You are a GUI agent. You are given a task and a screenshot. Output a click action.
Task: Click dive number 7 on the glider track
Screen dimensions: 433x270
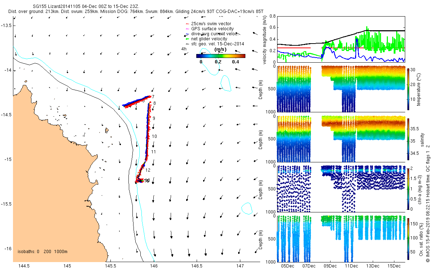(153, 97)
